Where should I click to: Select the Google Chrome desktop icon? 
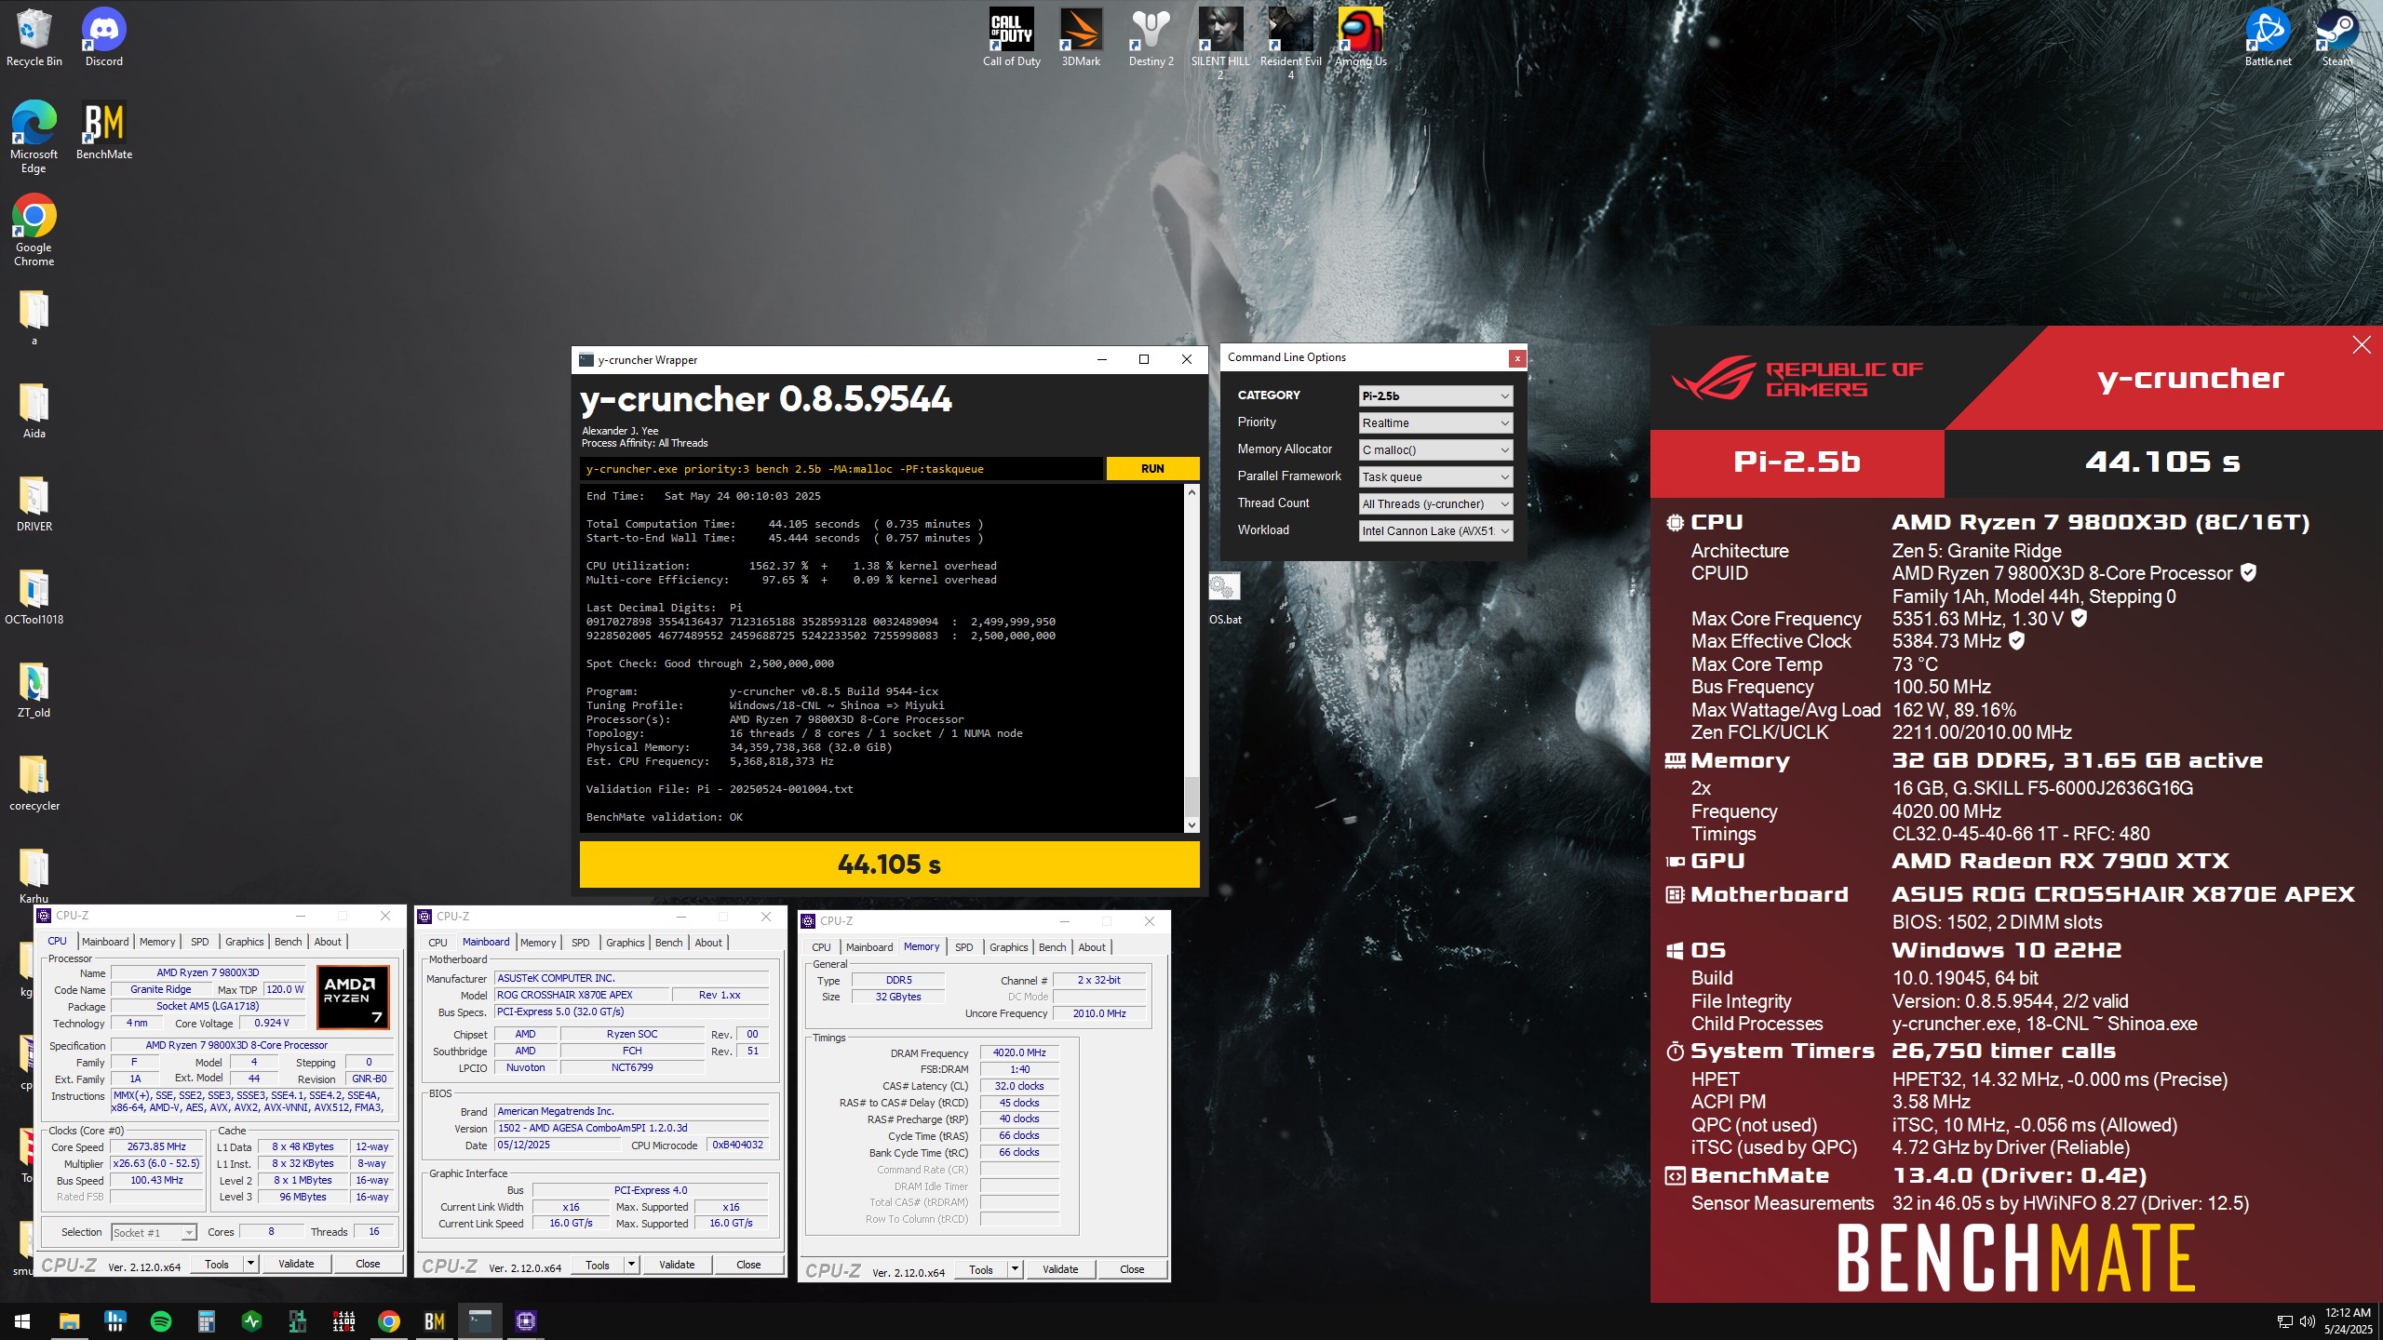pyautogui.click(x=34, y=230)
